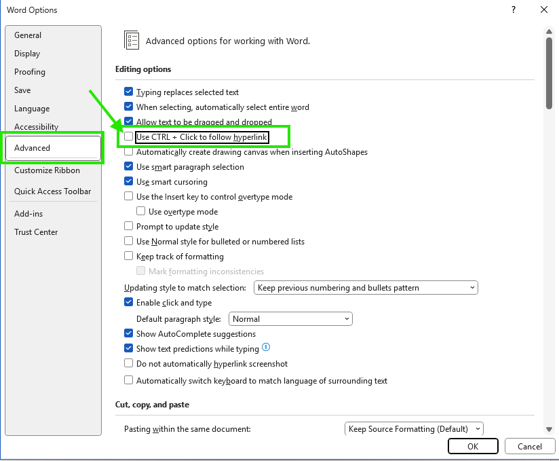559x461 pixels.
Task: Disable Show AutoComplete suggestions
Action: pyautogui.click(x=128, y=333)
